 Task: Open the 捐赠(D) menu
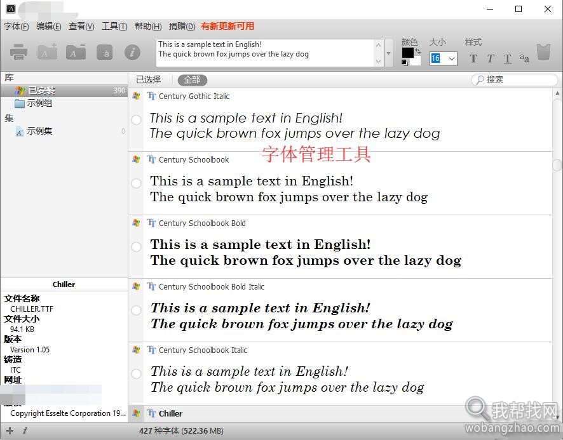pyautogui.click(x=182, y=26)
